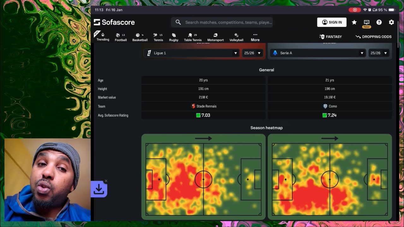Open the Ligue 1 league dropdown
Screen dimensions: 404x227
point(192,53)
